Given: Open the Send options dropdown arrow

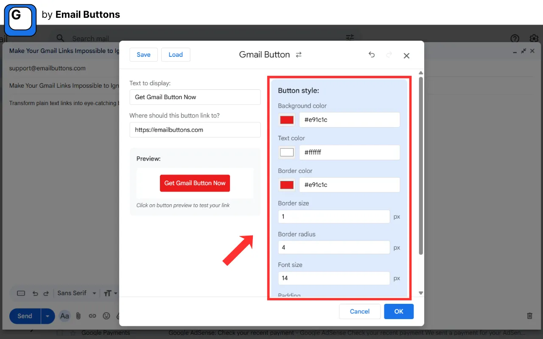Looking at the screenshot, I should click(48, 316).
